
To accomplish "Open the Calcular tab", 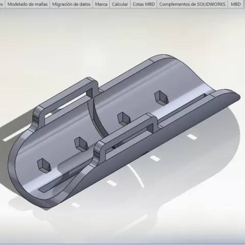I will click(x=120, y=4).
